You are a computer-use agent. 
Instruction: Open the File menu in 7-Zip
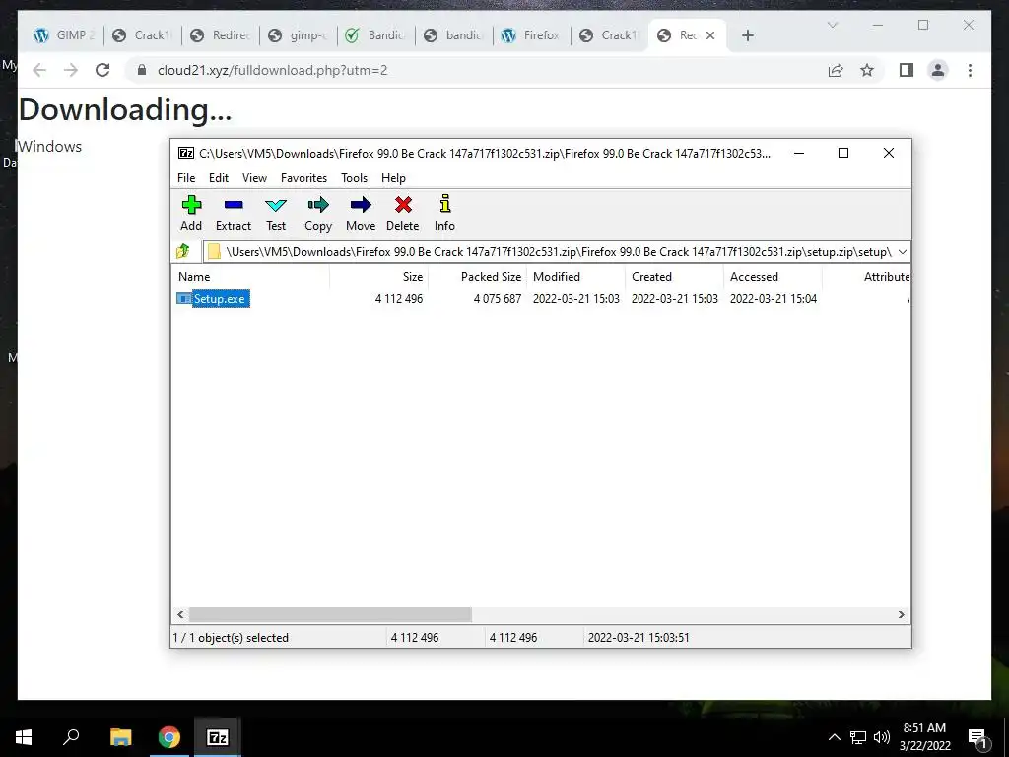click(186, 178)
